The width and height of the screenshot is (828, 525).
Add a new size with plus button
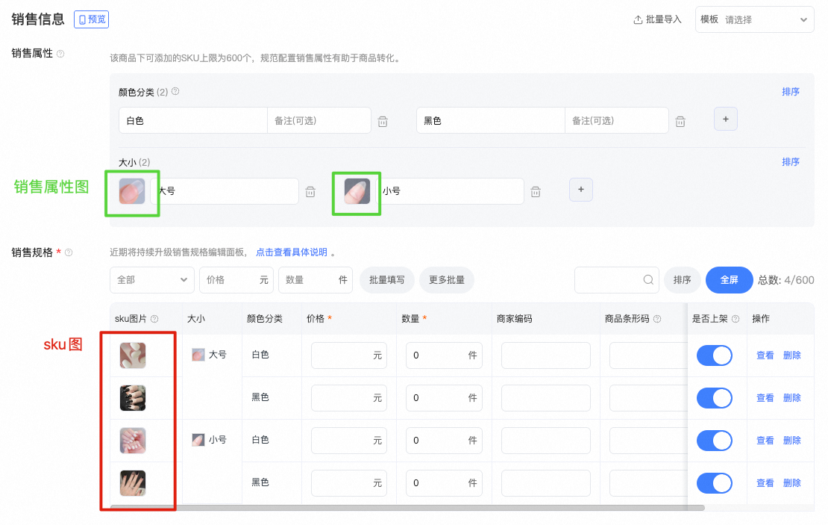581,189
